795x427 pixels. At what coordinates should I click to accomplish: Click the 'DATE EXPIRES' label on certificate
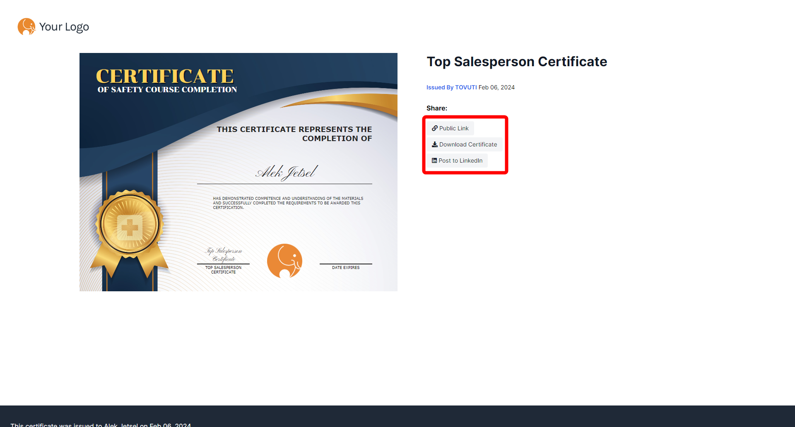coord(346,268)
